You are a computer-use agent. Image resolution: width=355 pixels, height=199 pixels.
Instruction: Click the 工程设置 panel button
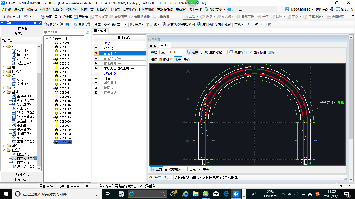(21, 28)
